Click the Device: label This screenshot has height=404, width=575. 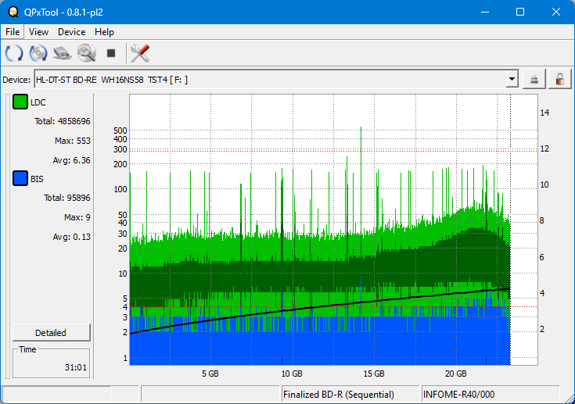16,80
